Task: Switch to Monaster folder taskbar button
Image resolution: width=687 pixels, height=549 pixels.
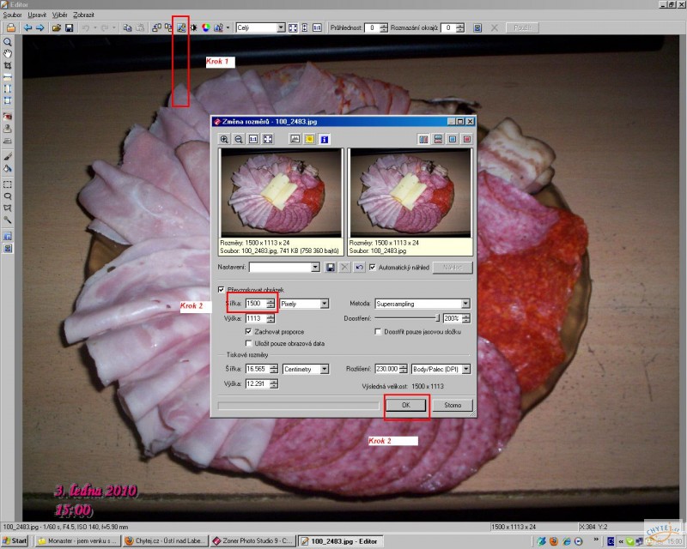Action: [77, 541]
